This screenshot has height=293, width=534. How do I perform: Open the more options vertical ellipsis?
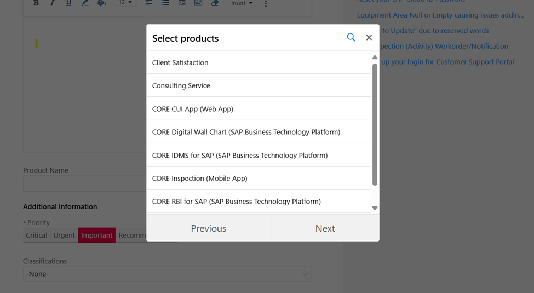tap(266, 3)
